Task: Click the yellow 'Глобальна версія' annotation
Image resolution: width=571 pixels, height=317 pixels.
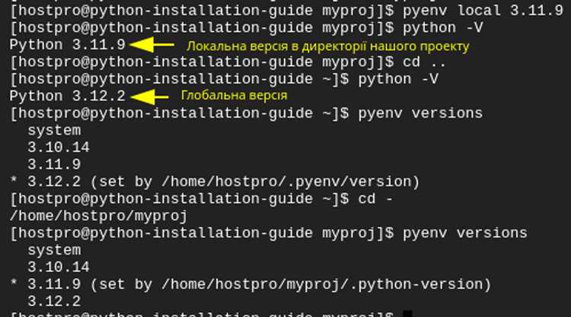Action: pyautogui.click(x=234, y=95)
